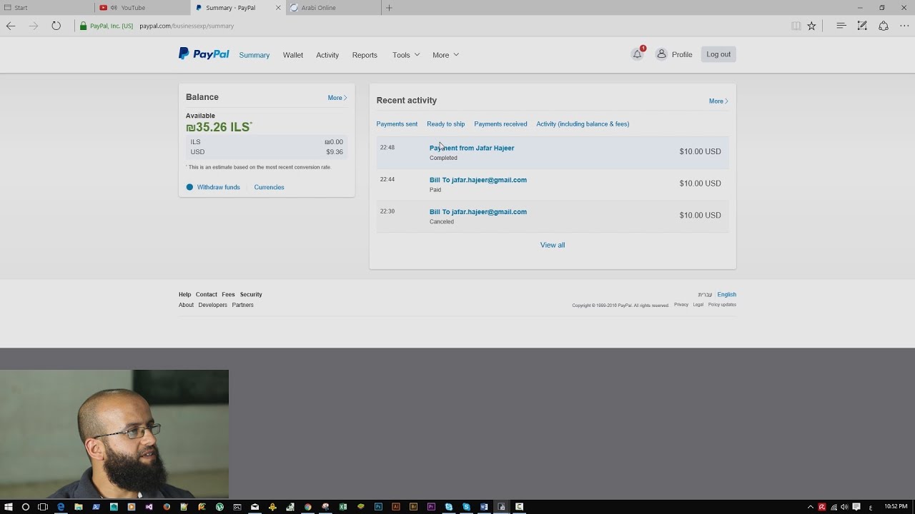Click the 10:52 PM taskbar clock

pyautogui.click(x=896, y=507)
